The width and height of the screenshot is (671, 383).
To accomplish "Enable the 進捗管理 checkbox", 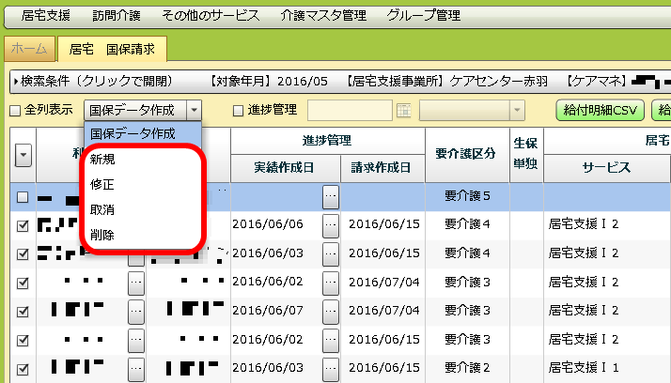I will tap(239, 111).
